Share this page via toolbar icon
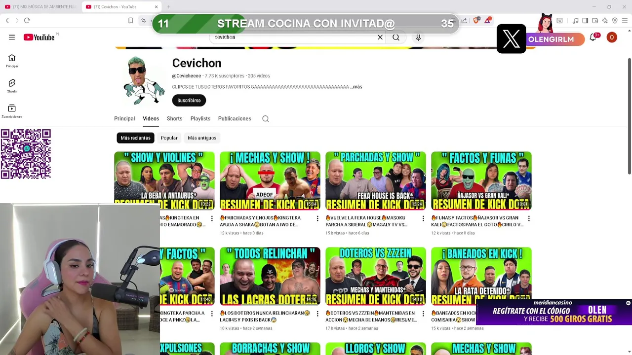632x355 pixels. (x=464, y=20)
